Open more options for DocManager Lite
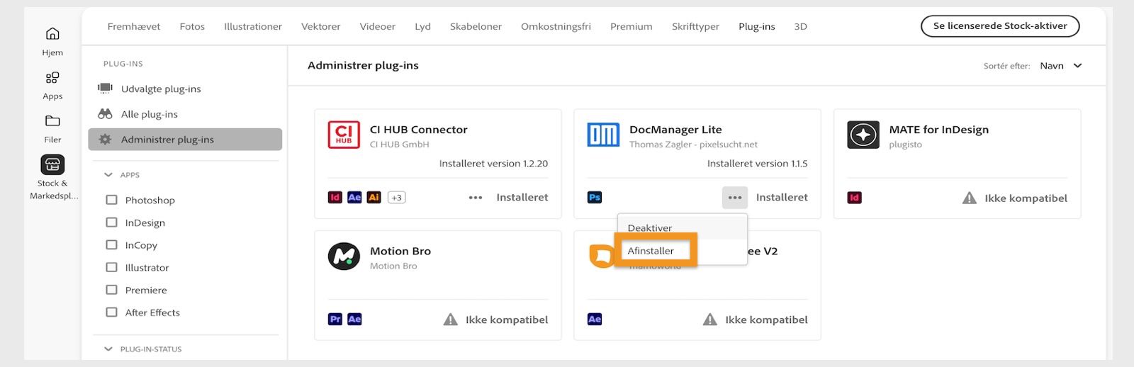The image size is (1134, 367). [x=735, y=198]
